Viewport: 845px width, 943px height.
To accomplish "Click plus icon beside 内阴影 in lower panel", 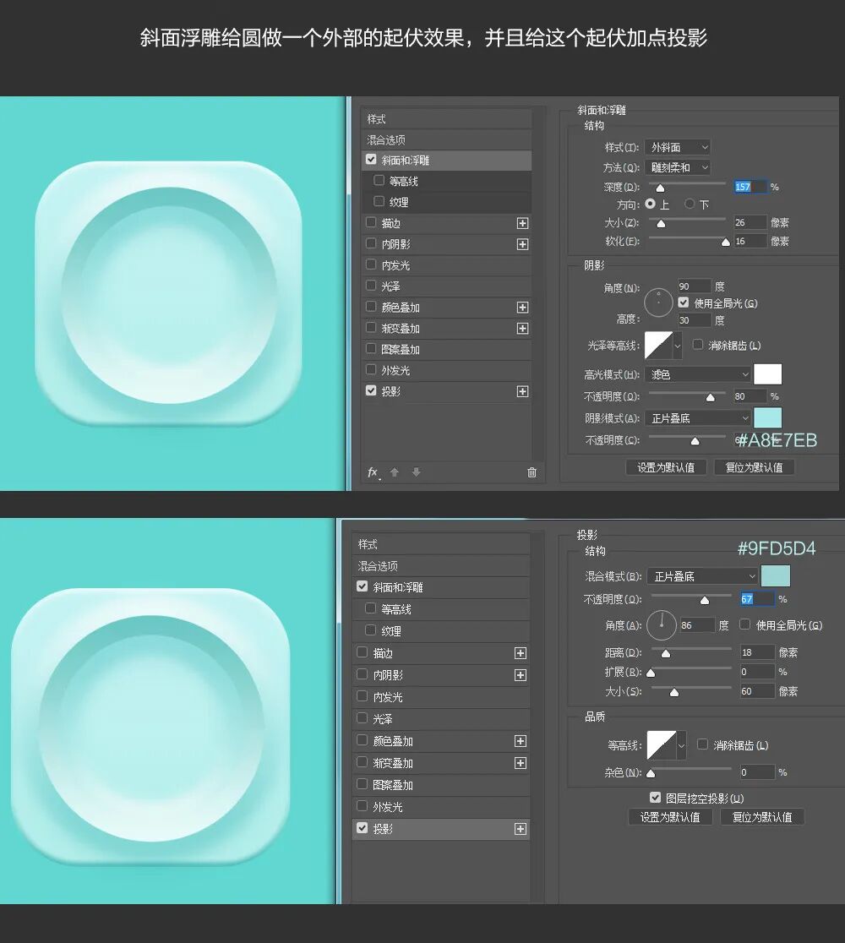I will [521, 675].
